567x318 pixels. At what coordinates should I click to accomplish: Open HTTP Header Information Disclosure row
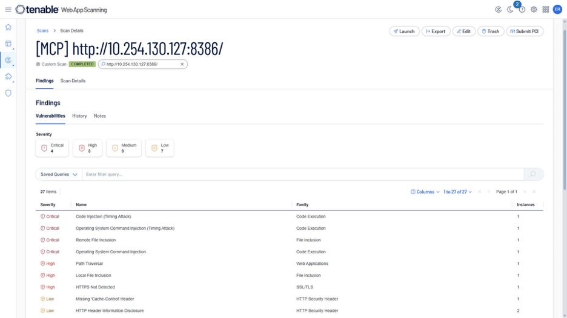(290, 310)
